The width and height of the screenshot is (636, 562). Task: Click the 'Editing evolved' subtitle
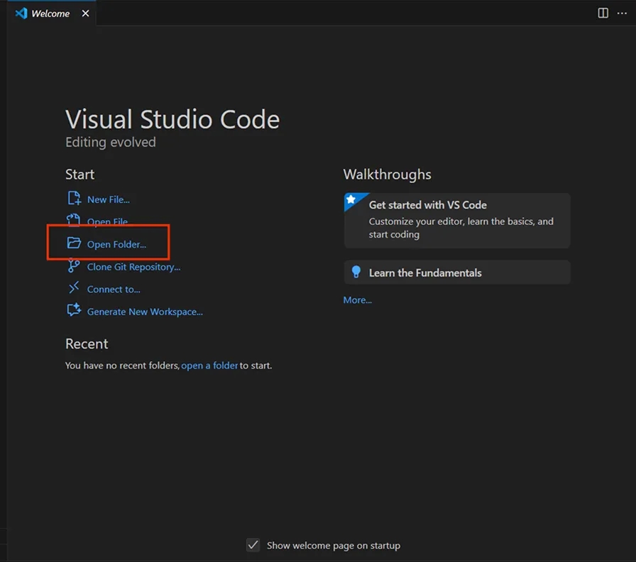click(x=110, y=142)
